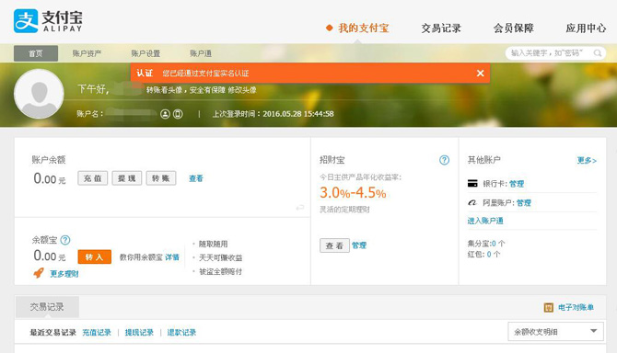Click the orange 转入 button

pos(95,257)
